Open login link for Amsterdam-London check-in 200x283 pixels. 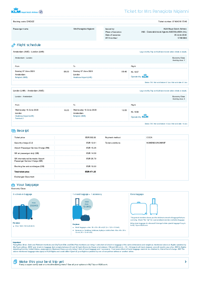coord(163,52)
